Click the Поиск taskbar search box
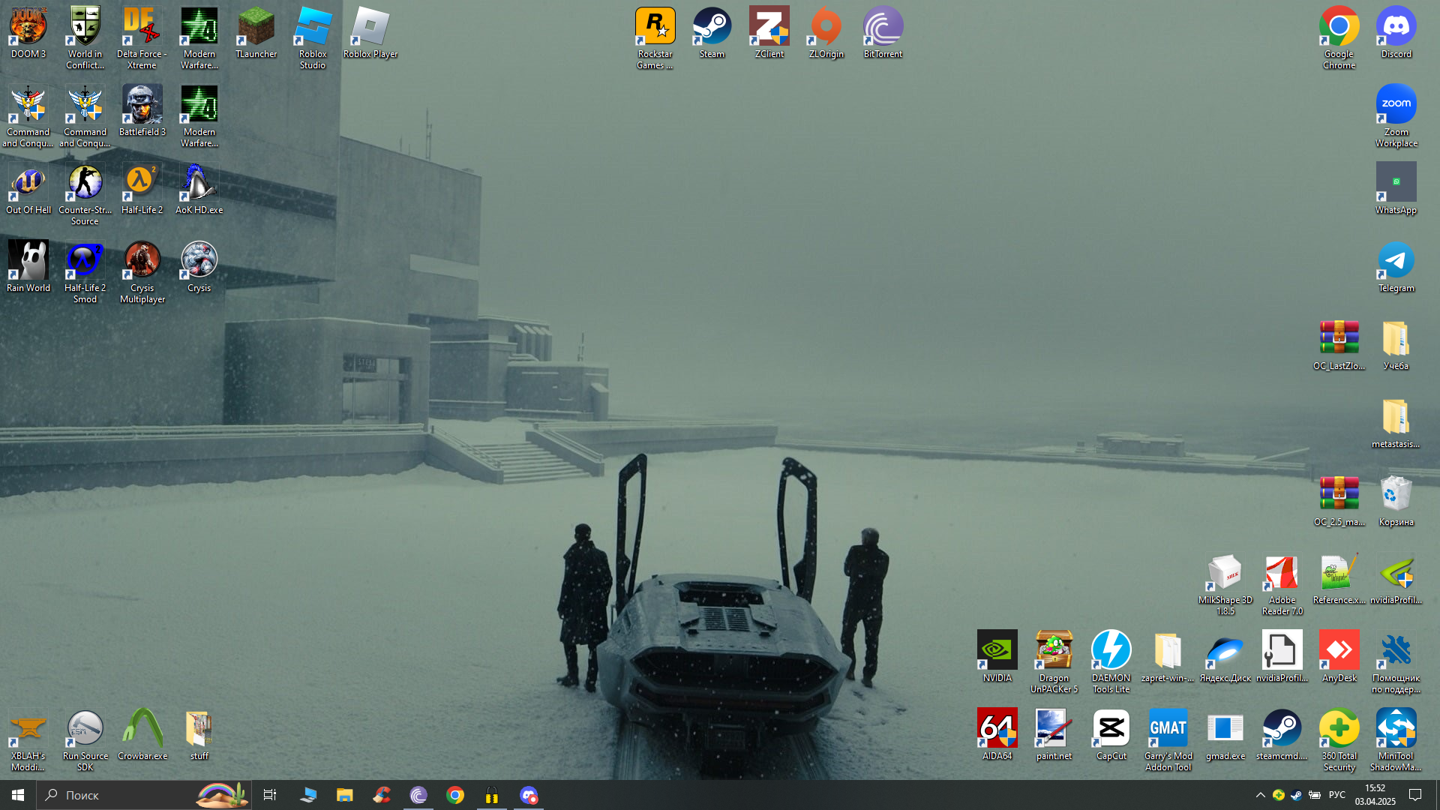 (144, 795)
